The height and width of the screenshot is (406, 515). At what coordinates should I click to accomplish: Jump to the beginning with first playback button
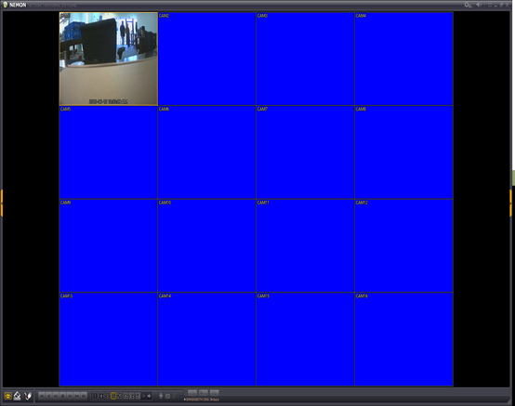[42, 396]
